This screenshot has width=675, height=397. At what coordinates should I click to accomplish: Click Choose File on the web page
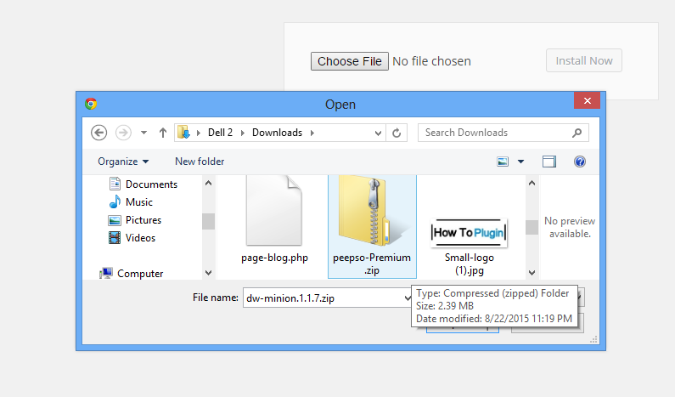(350, 61)
